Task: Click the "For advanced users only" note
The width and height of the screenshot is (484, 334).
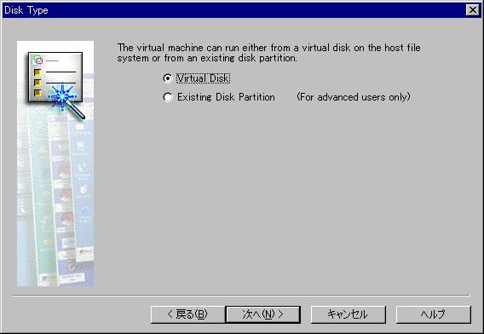Action: pyautogui.click(x=354, y=97)
